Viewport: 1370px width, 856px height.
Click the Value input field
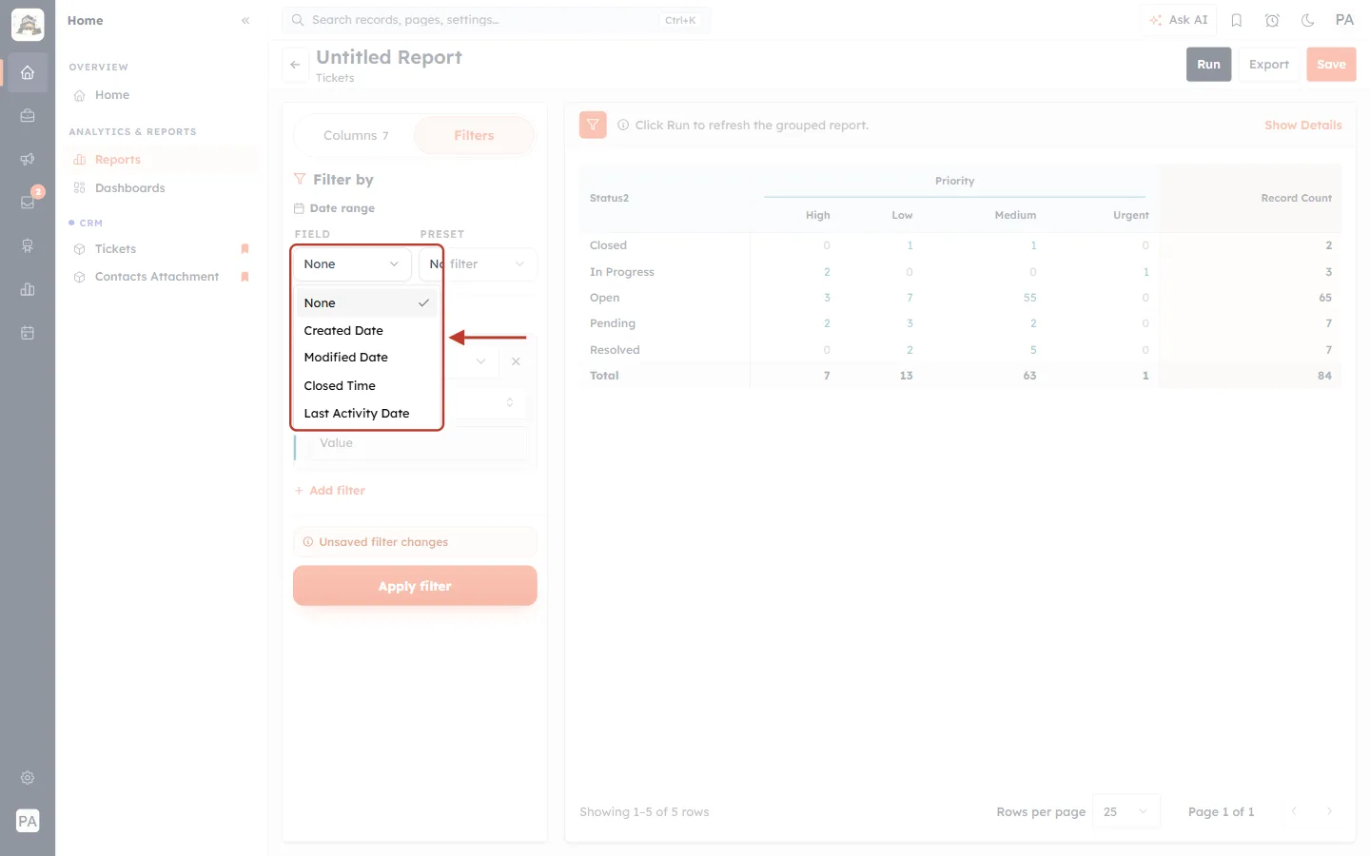click(419, 443)
